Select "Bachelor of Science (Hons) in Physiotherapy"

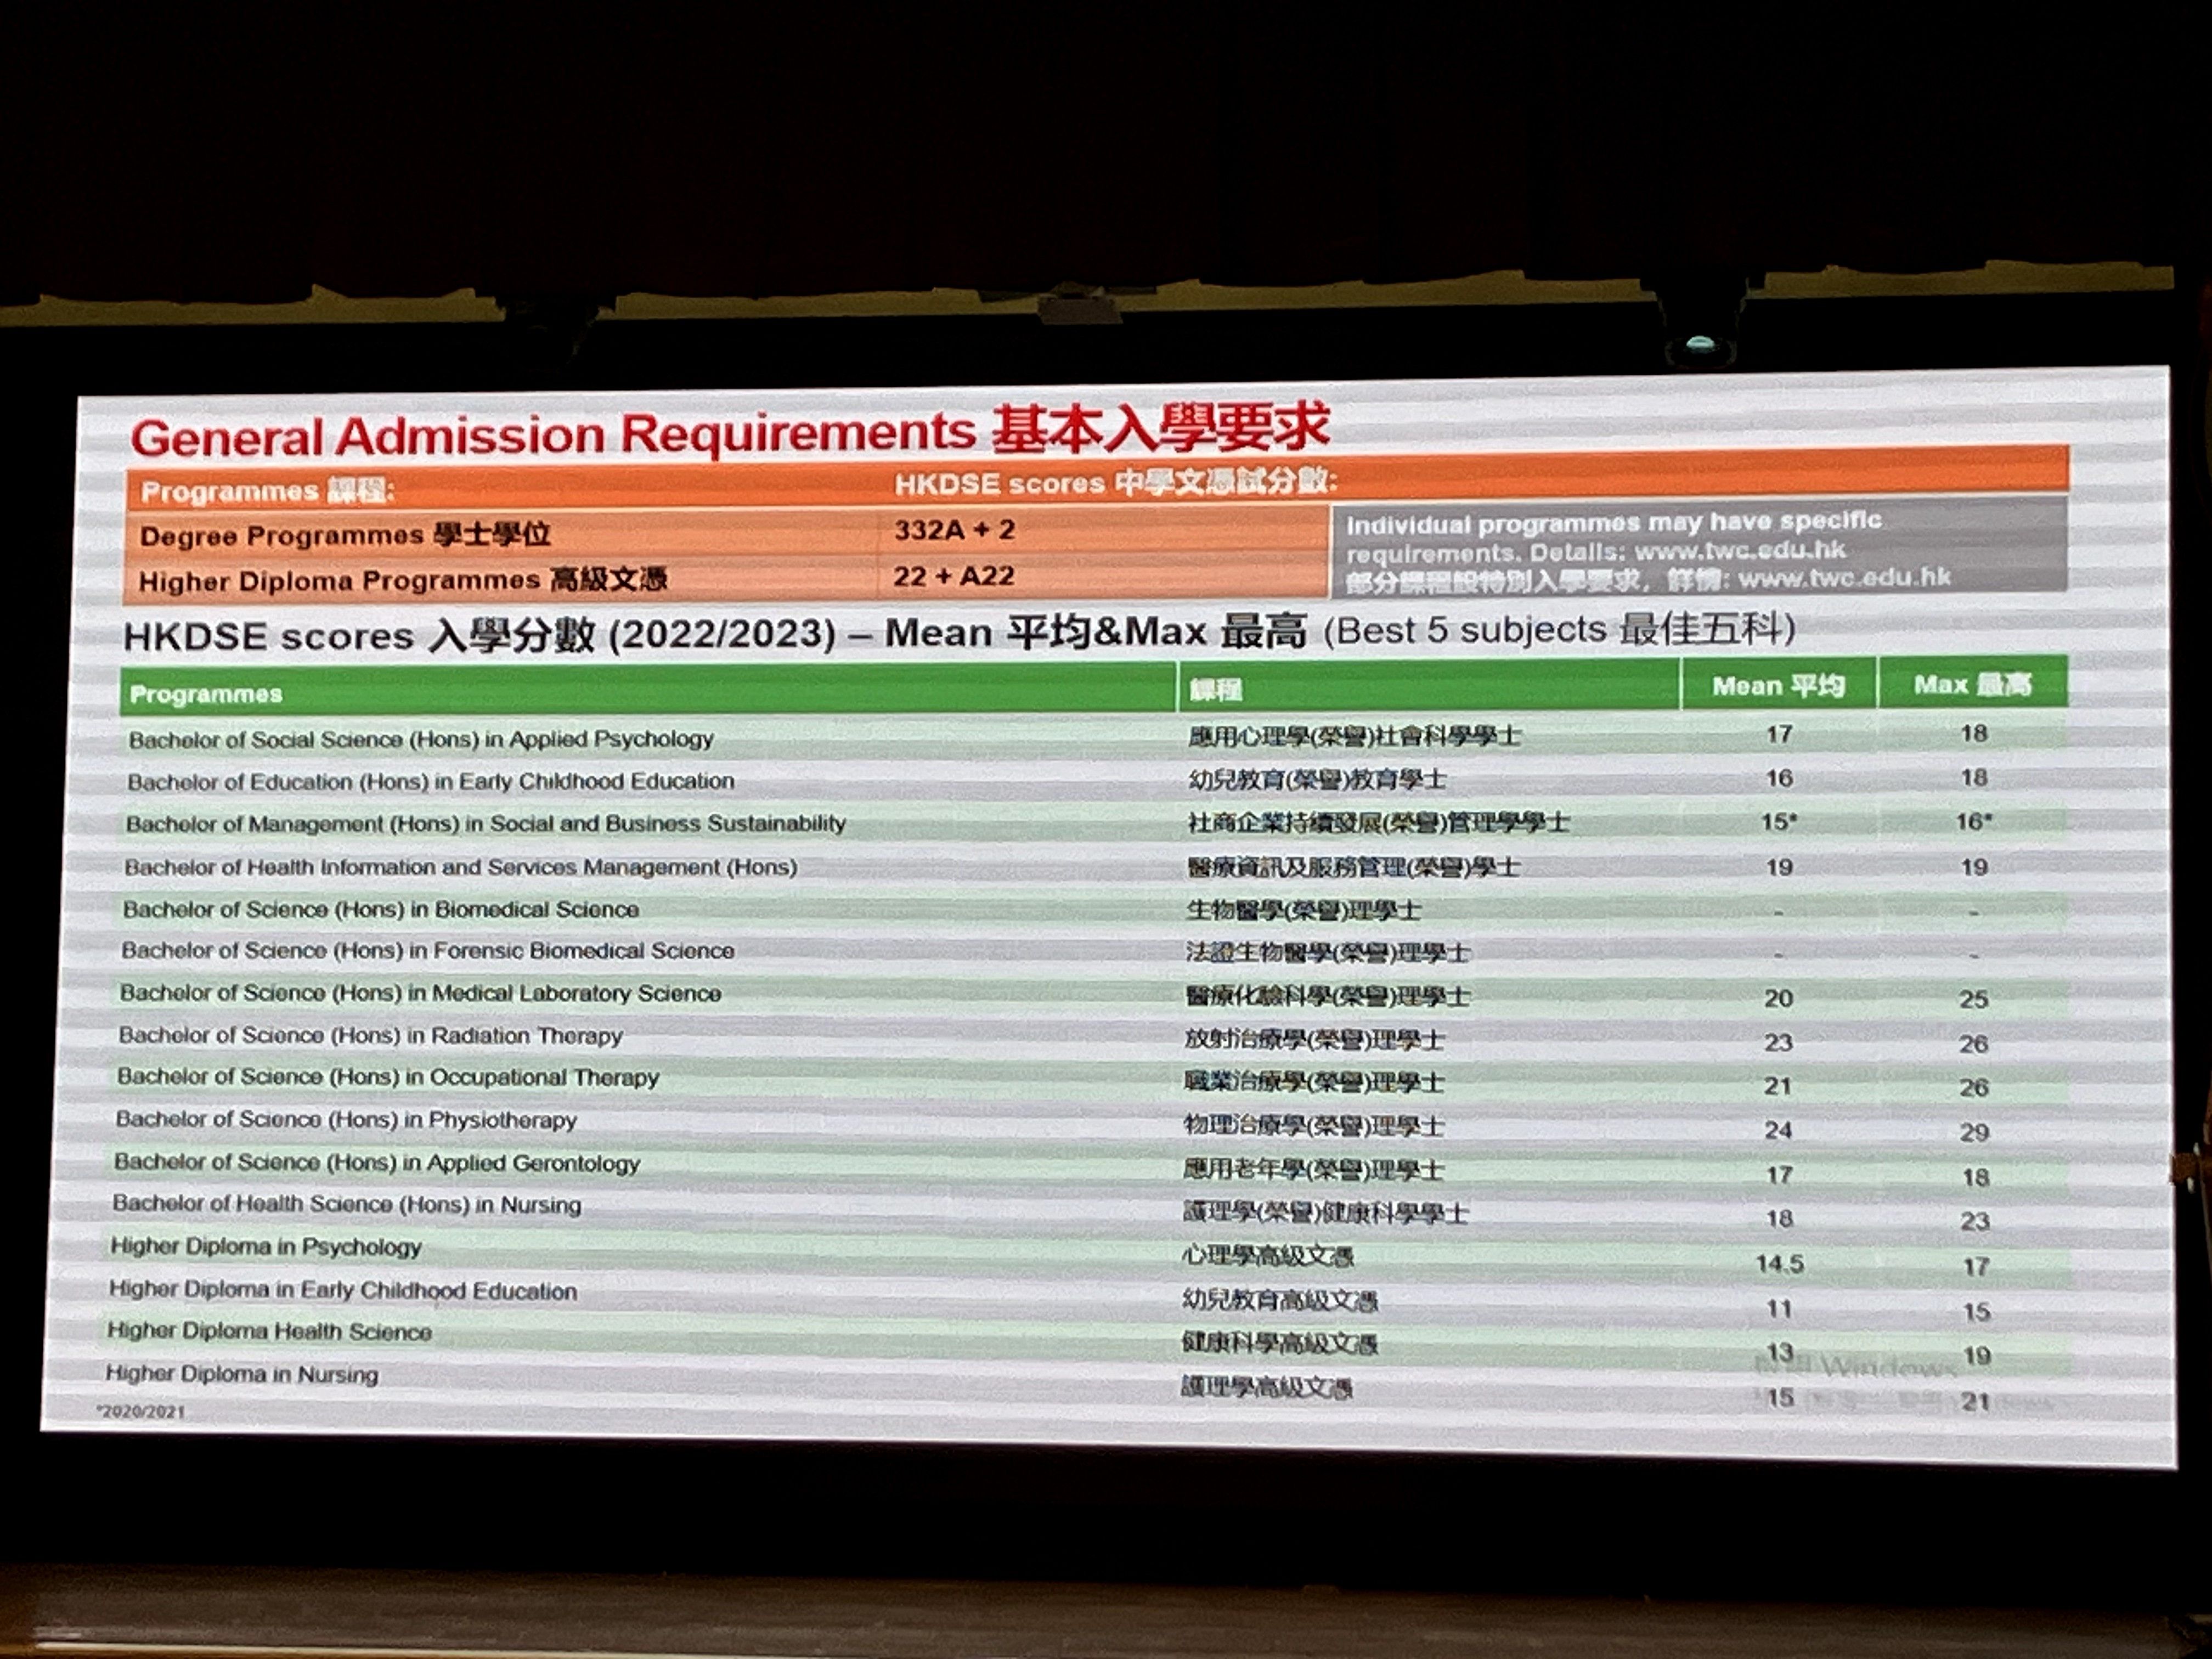pyautogui.click(x=346, y=1120)
